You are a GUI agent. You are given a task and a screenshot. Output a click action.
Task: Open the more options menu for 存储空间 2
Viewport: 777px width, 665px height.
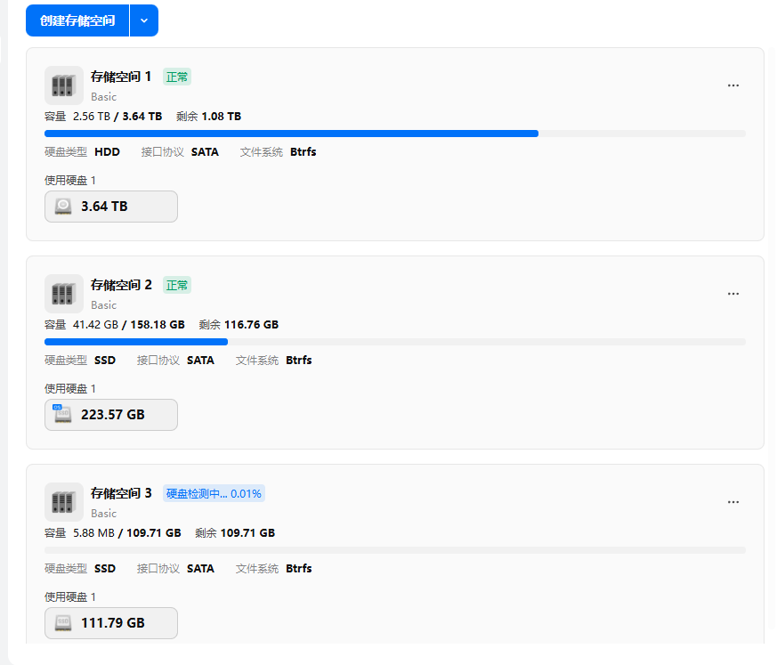pyautogui.click(x=733, y=294)
